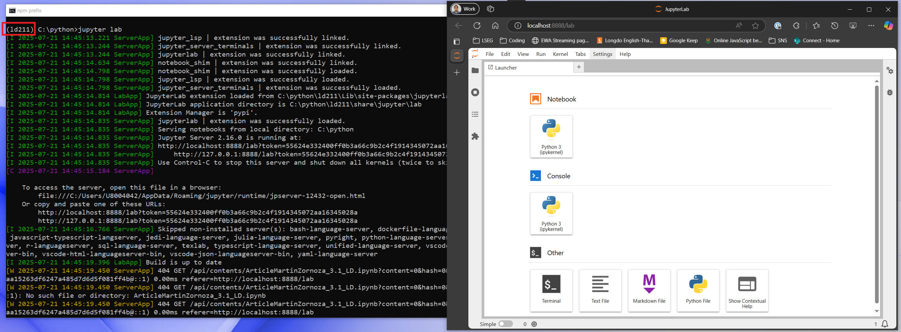Launch a Python 3 console
This screenshot has height=332, width=901.
click(551, 213)
